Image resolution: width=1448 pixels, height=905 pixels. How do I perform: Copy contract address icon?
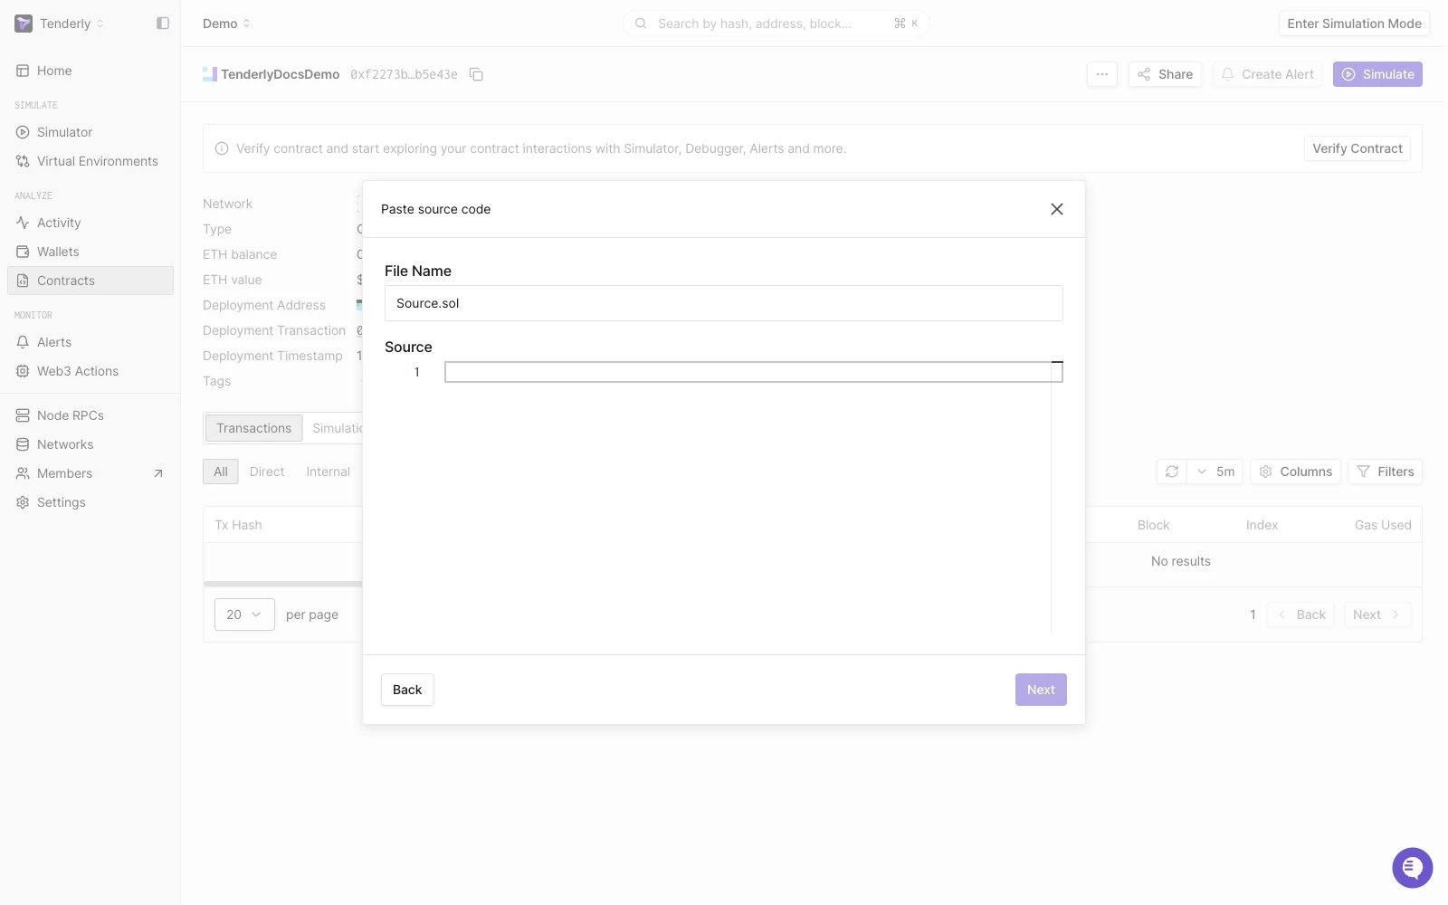point(476,74)
